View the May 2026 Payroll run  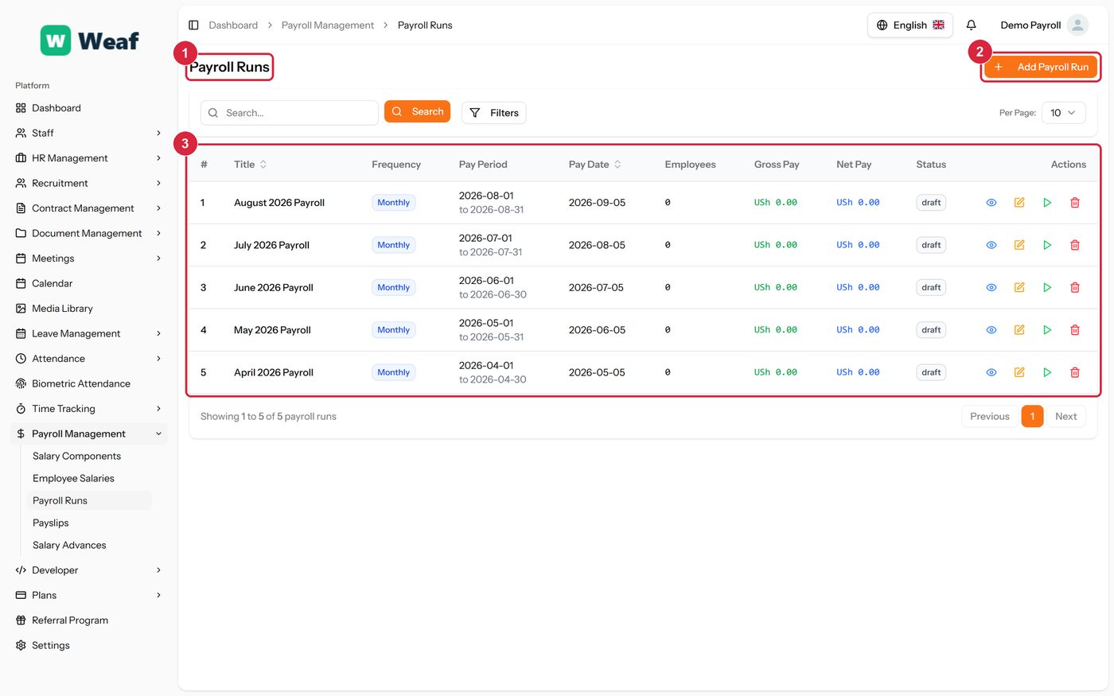click(x=991, y=330)
